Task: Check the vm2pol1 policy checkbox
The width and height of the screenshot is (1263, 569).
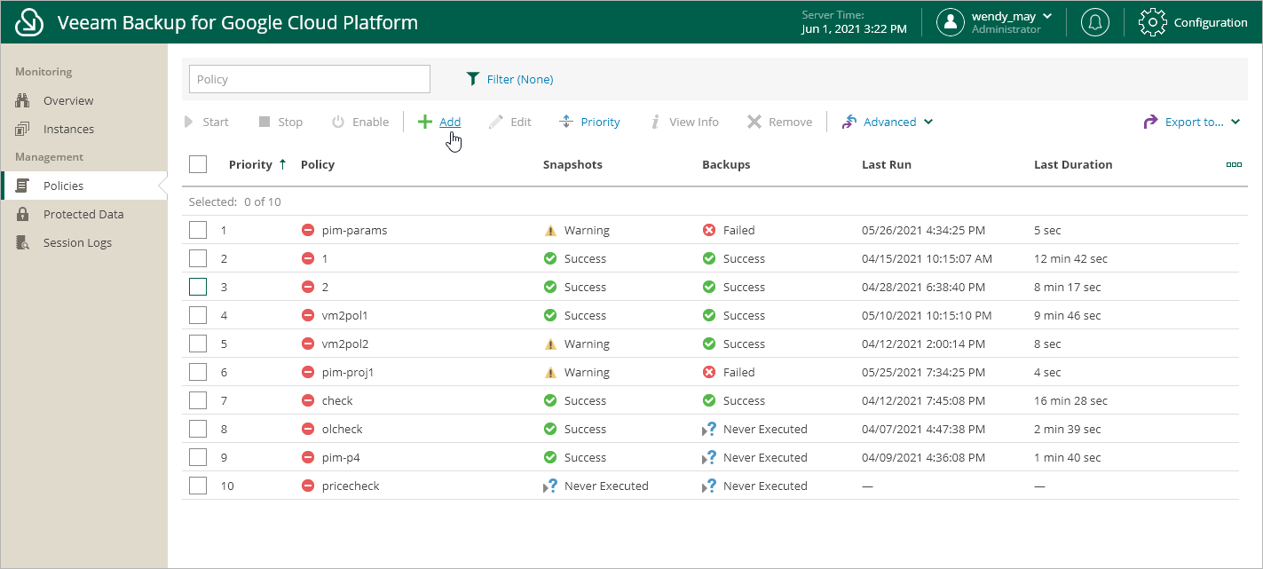Action: [x=198, y=315]
